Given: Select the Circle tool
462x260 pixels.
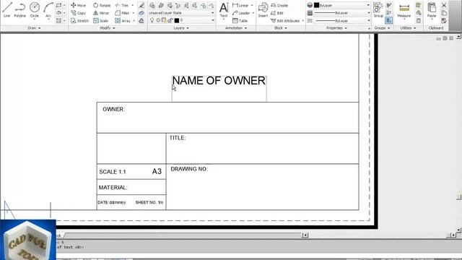Looking at the screenshot, I should coord(35,9).
